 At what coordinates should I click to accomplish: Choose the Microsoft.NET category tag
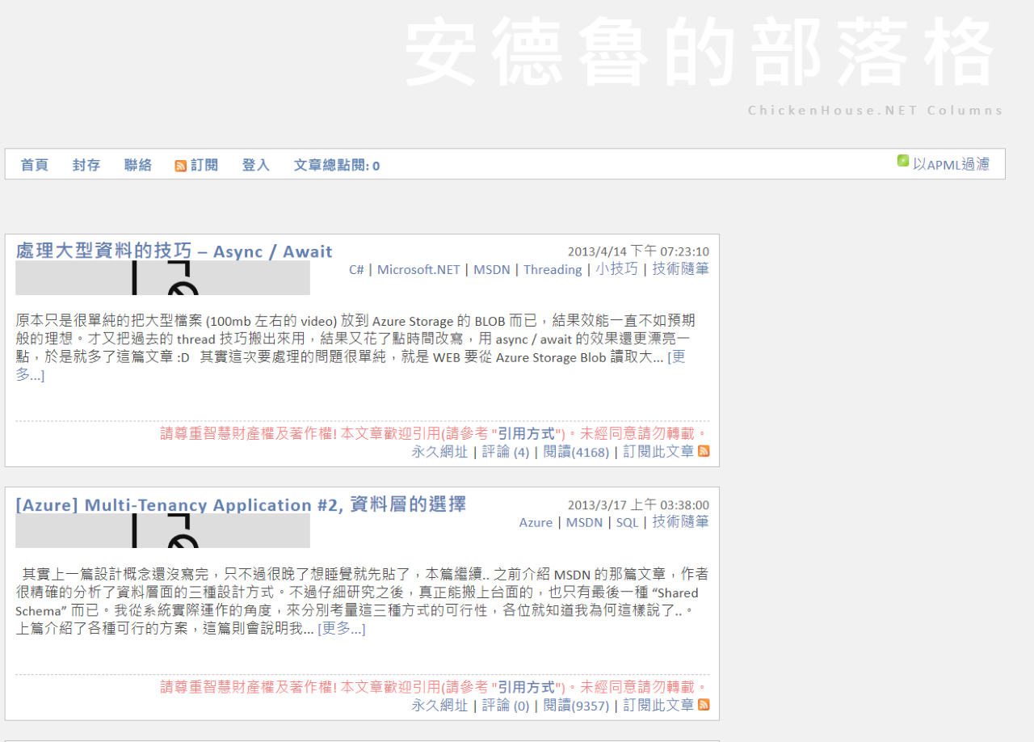coord(418,270)
